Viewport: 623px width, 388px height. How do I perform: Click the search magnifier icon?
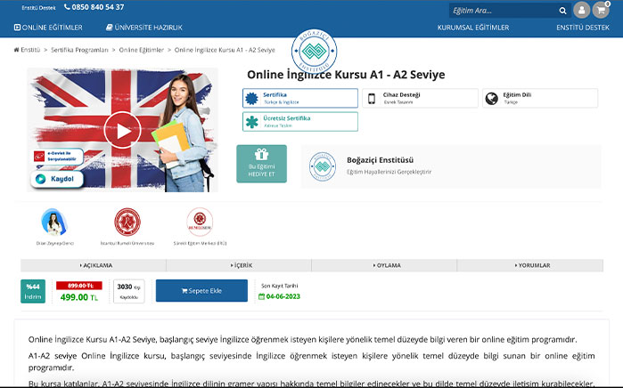pyautogui.click(x=562, y=11)
